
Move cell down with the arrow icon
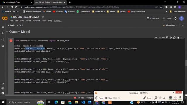point(160,38)
